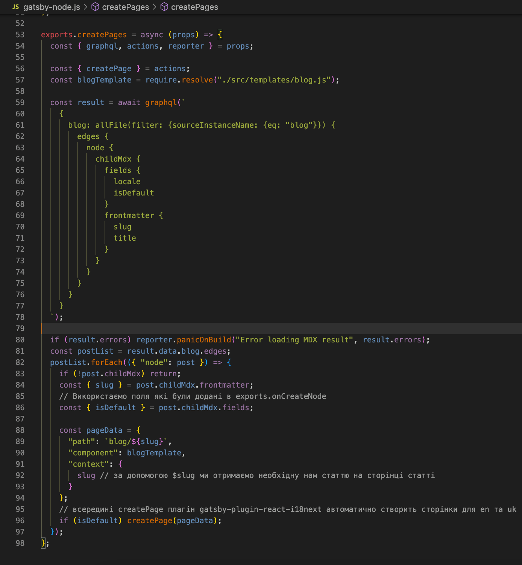Click 'blogTemplate' declaration on line 57
This screenshot has width=522, height=565.
click(x=105, y=80)
